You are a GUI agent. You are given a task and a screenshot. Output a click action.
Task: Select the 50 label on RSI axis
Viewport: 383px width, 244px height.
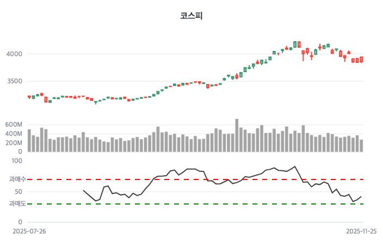[18, 191]
